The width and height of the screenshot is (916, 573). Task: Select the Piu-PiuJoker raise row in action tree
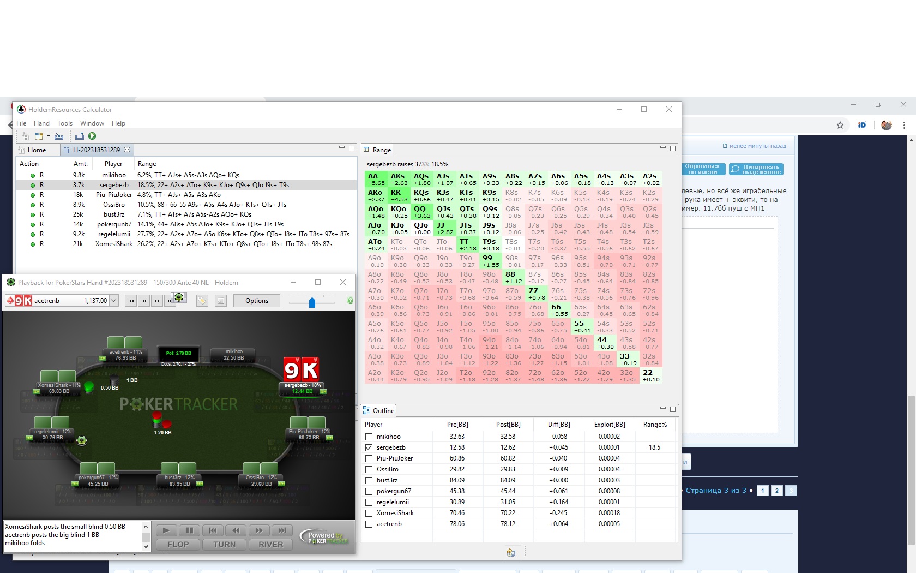tap(186, 195)
